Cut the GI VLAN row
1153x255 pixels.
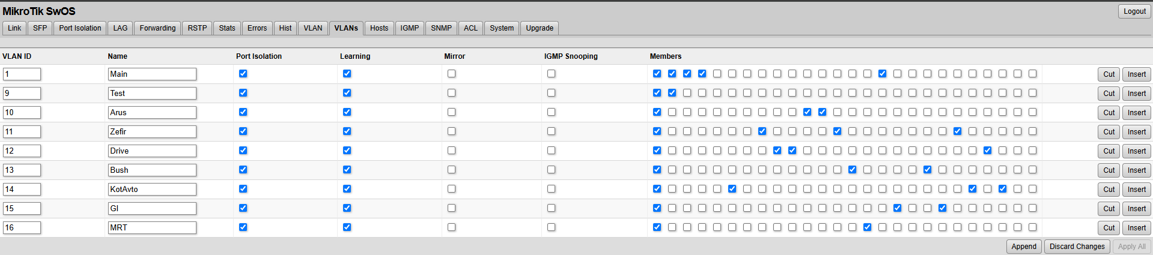[x=1109, y=209]
